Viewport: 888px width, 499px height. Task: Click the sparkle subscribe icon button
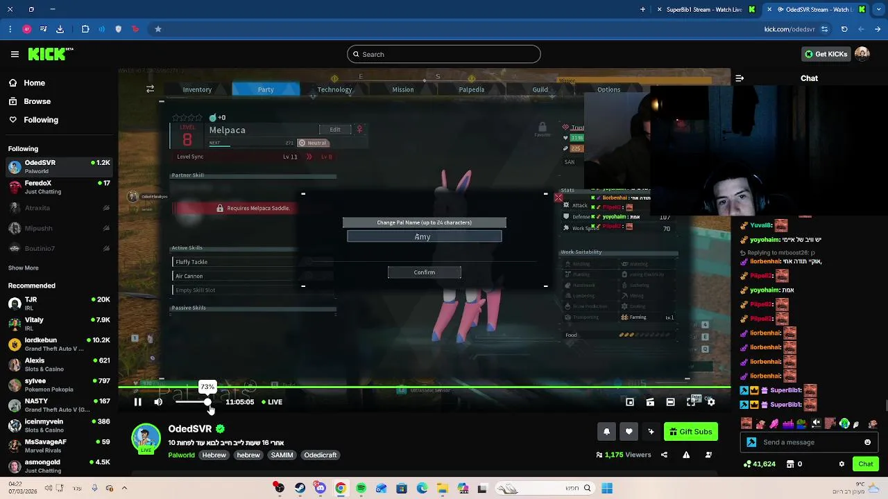tap(651, 432)
